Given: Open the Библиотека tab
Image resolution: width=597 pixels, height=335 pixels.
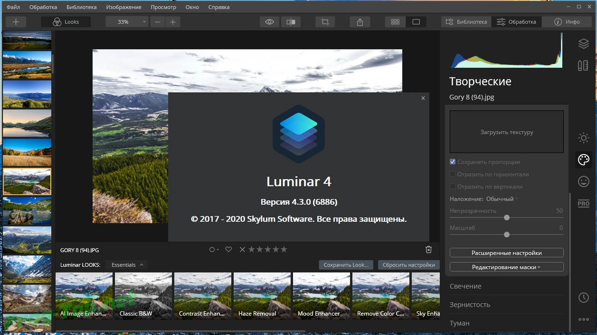Looking at the screenshot, I should (466, 22).
